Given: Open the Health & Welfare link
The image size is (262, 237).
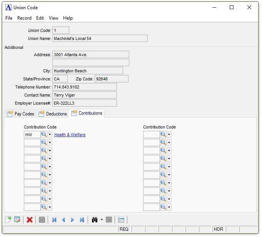Looking at the screenshot, I should (70, 135).
